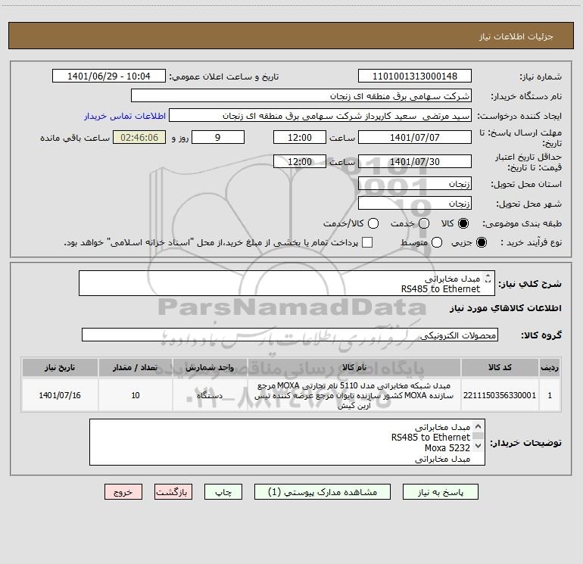This screenshot has height=564, width=583.
Task: Click unit cell دستگاه
Action: point(210,395)
